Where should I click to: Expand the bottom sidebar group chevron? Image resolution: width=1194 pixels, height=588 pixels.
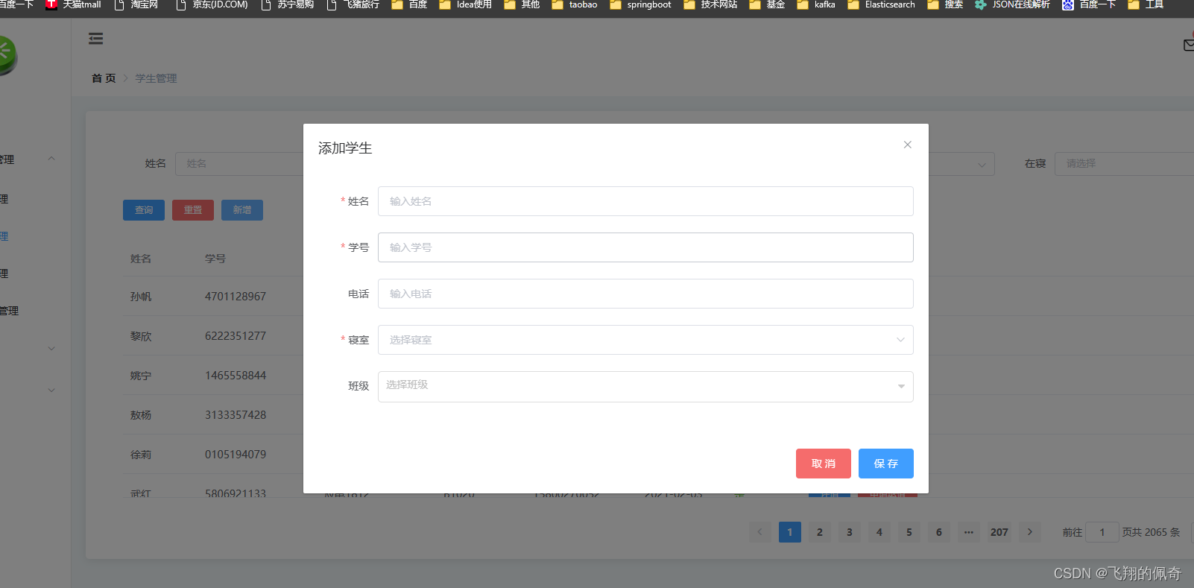(x=51, y=390)
